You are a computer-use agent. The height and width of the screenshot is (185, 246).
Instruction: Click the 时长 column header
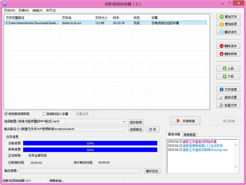116,18
